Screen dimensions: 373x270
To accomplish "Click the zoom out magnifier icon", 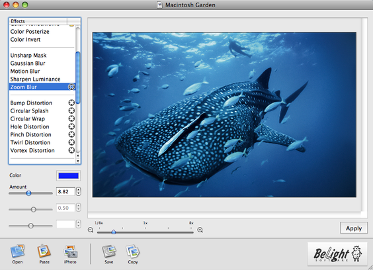I will click(91, 230).
